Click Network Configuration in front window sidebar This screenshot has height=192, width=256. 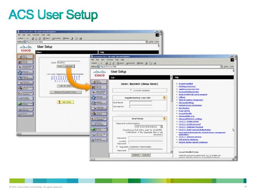(99, 97)
